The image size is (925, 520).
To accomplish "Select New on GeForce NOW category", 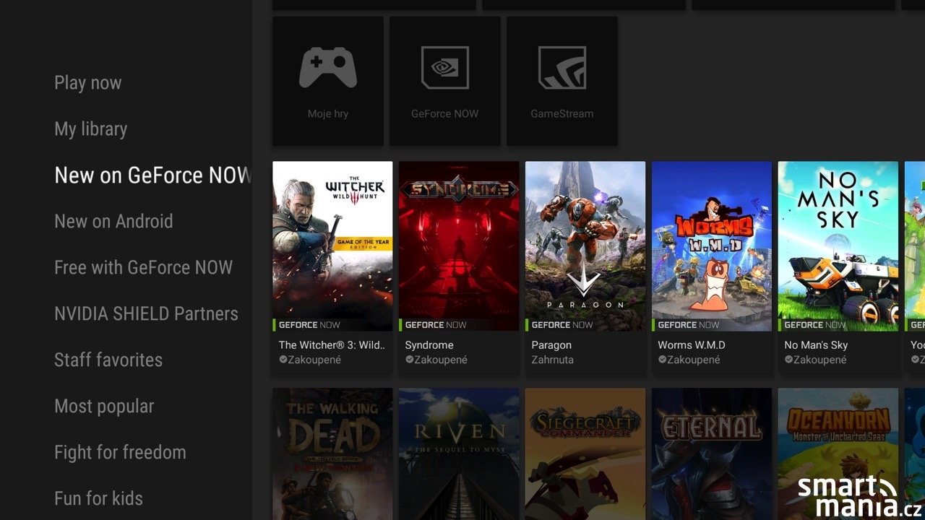I will point(153,175).
